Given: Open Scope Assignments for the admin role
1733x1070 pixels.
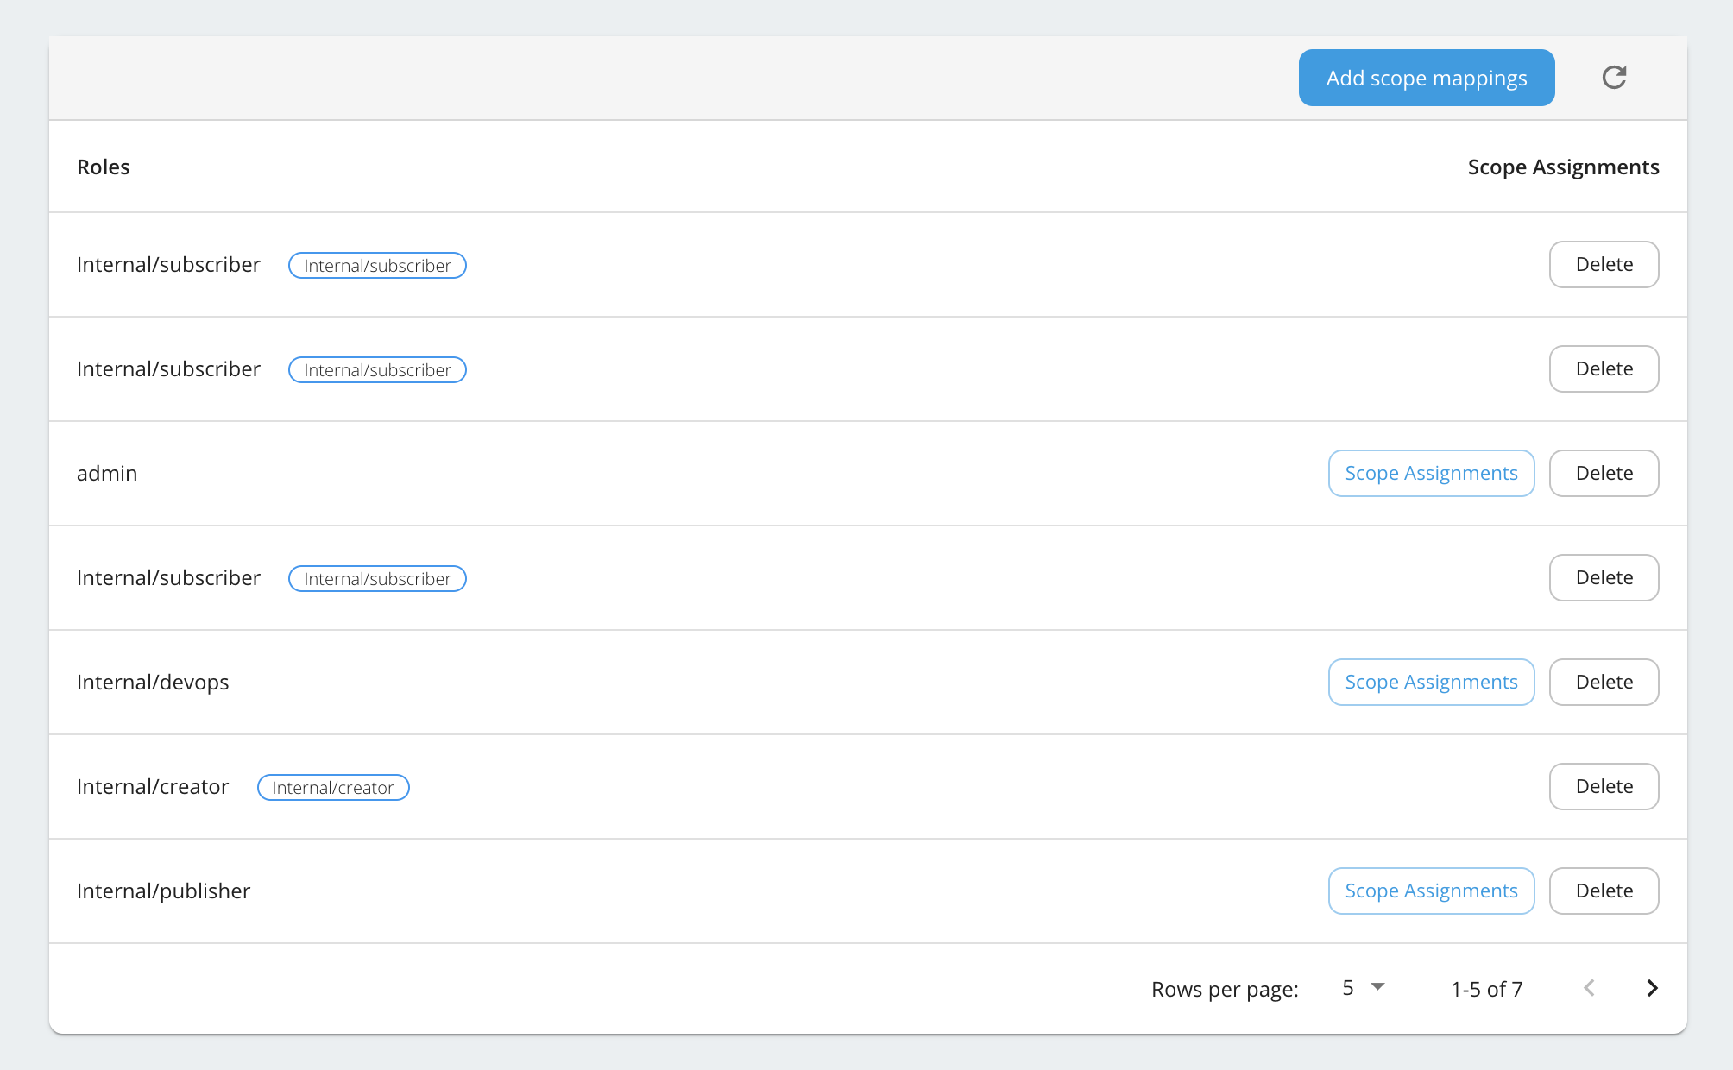Looking at the screenshot, I should pyautogui.click(x=1431, y=473).
